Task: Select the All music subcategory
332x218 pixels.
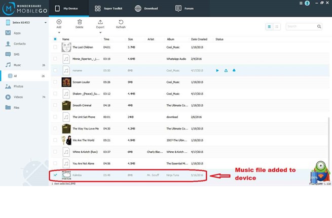Action: click(25, 76)
